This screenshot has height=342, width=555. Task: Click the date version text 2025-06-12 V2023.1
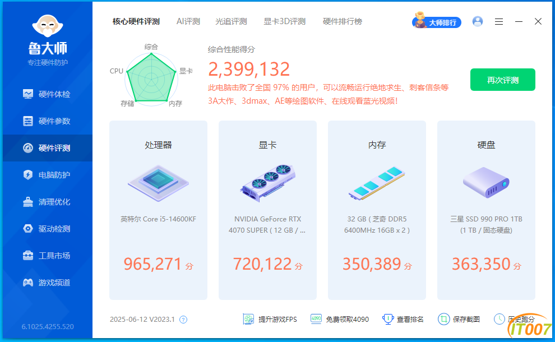click(142, 320)
